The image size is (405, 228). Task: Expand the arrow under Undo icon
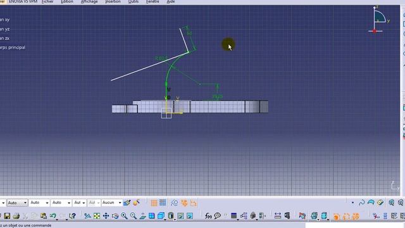tap(57, 220)
